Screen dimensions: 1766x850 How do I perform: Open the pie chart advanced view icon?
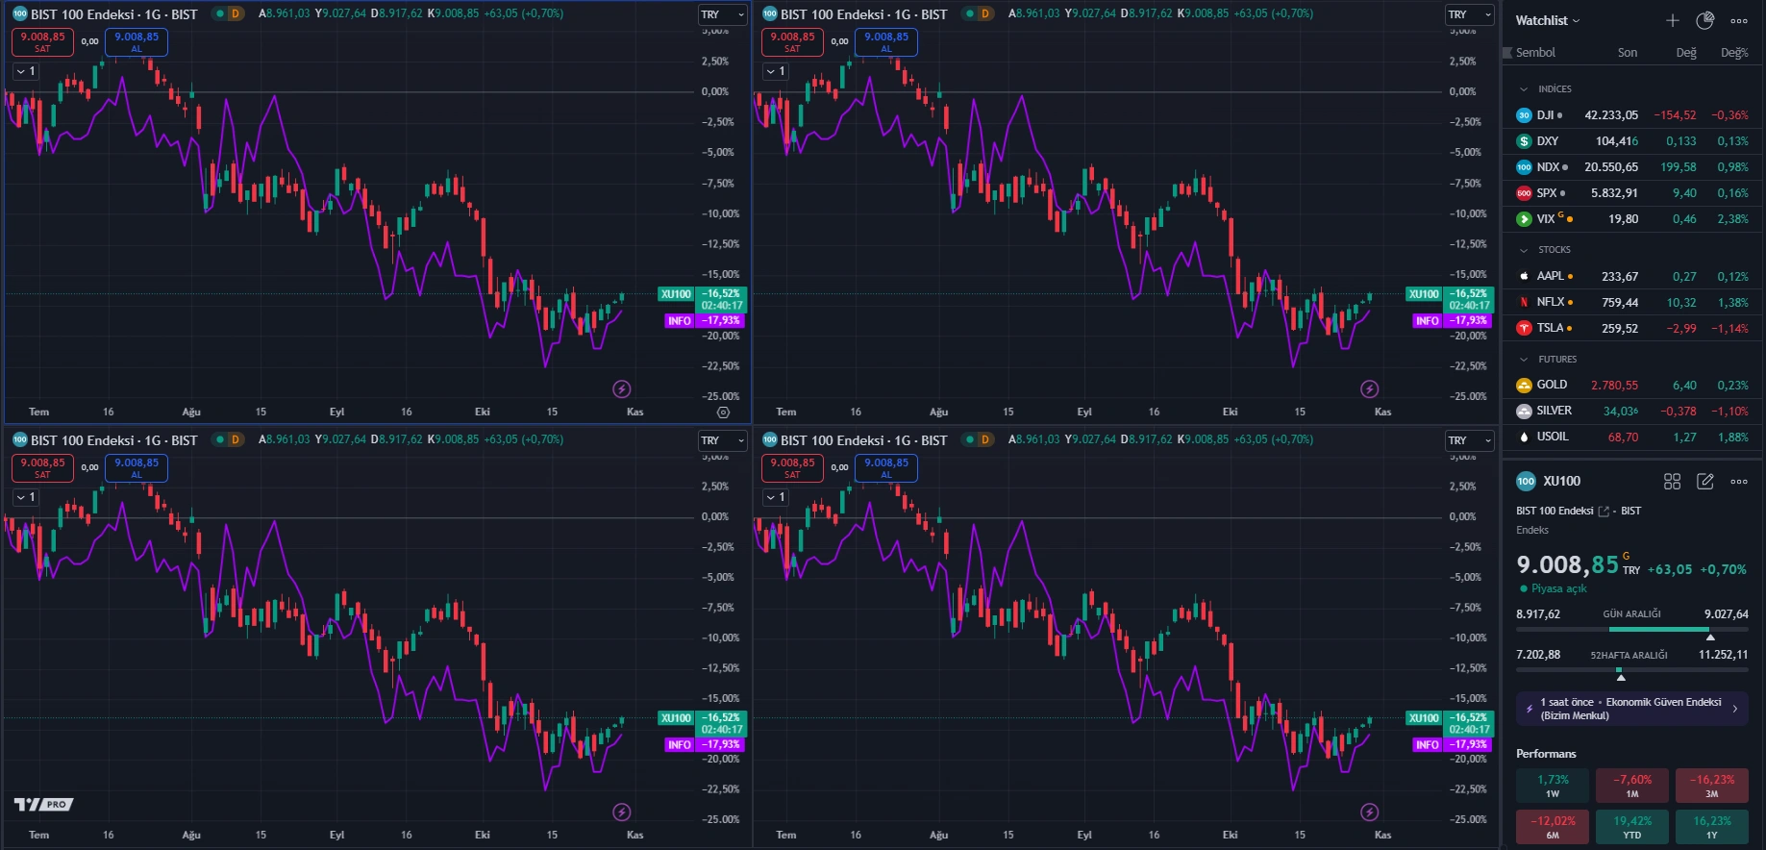(1705, 20)
